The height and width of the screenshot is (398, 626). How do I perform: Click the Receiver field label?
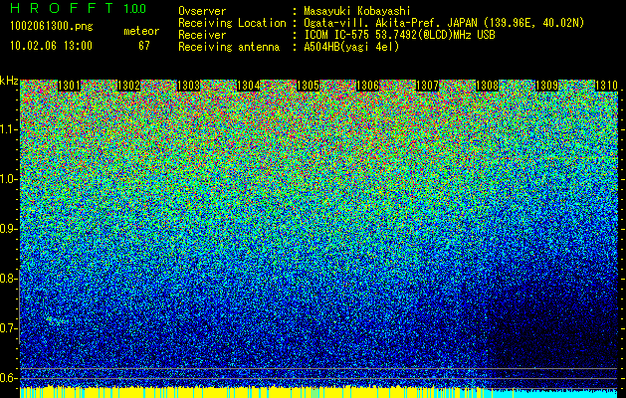tap(202, 35)
